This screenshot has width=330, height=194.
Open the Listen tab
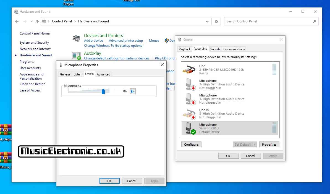coord(77,74)
